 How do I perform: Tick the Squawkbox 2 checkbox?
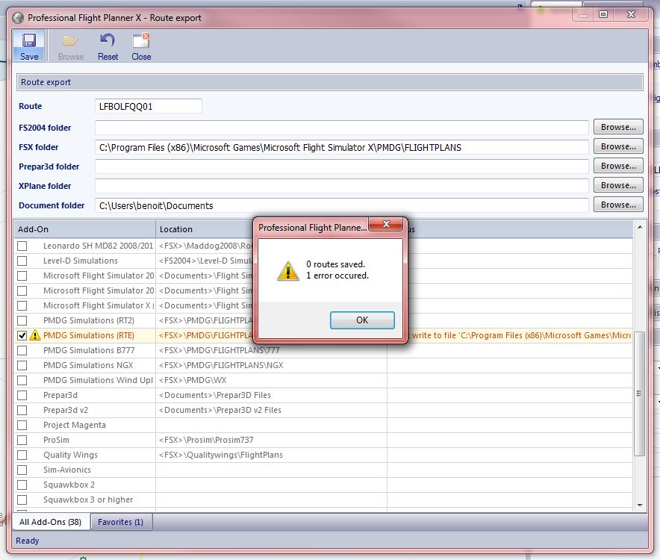click(x=22, y=485)
